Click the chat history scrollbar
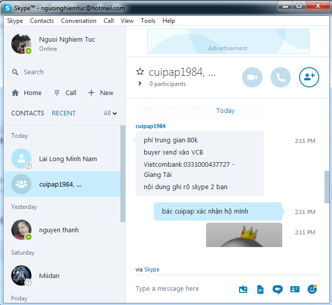332x305 pixels. pyautogui.click(x=327, y=187)
